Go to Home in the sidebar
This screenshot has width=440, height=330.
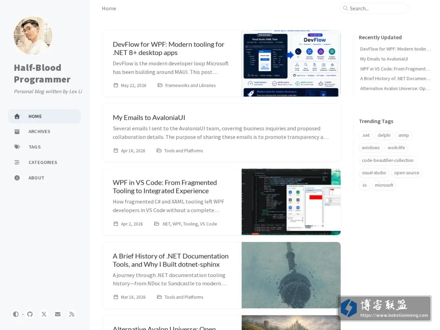(x=44, y=116)
